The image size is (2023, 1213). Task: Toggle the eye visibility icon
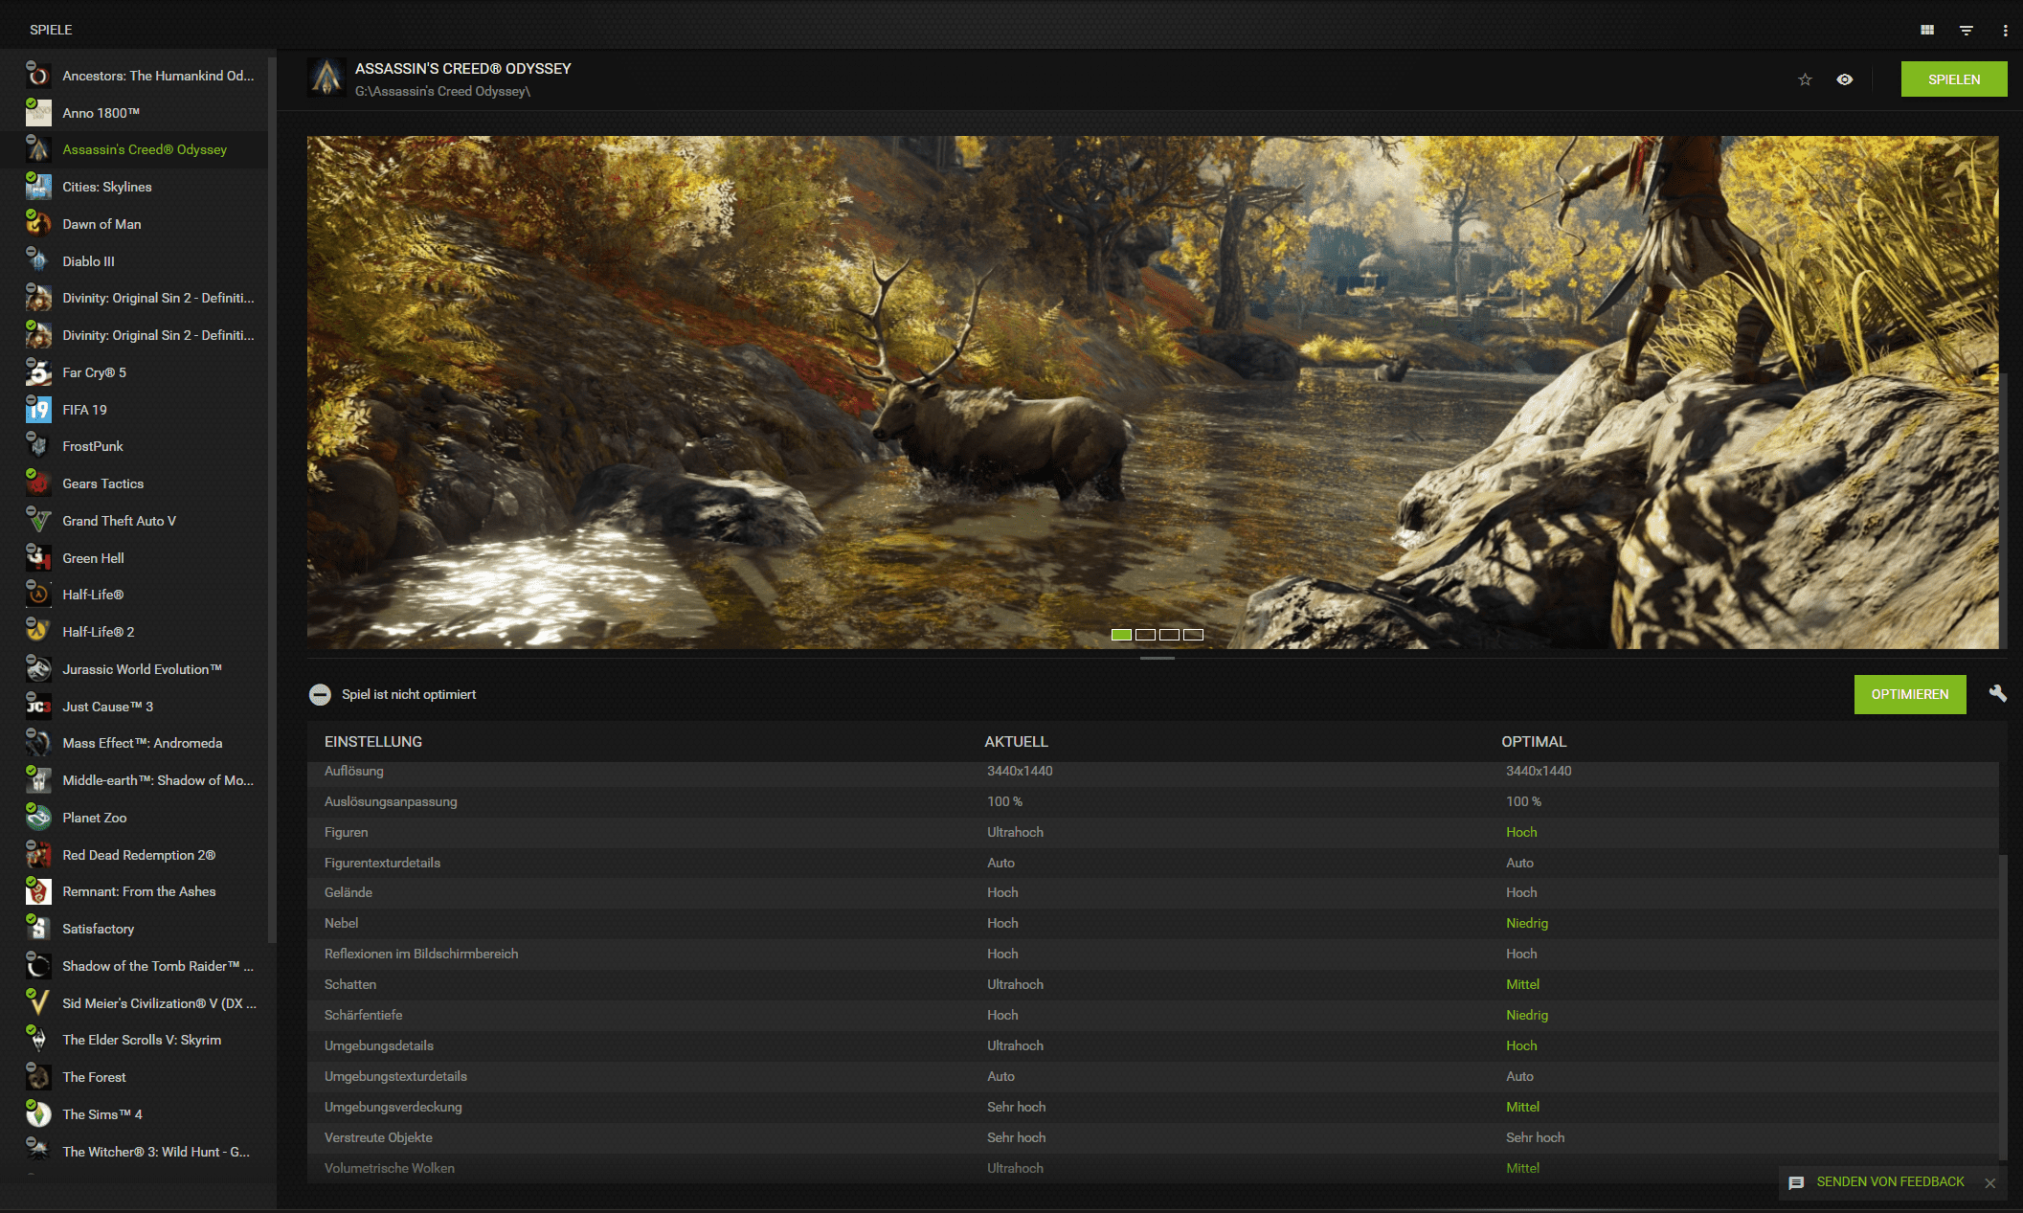[1844, 79]
